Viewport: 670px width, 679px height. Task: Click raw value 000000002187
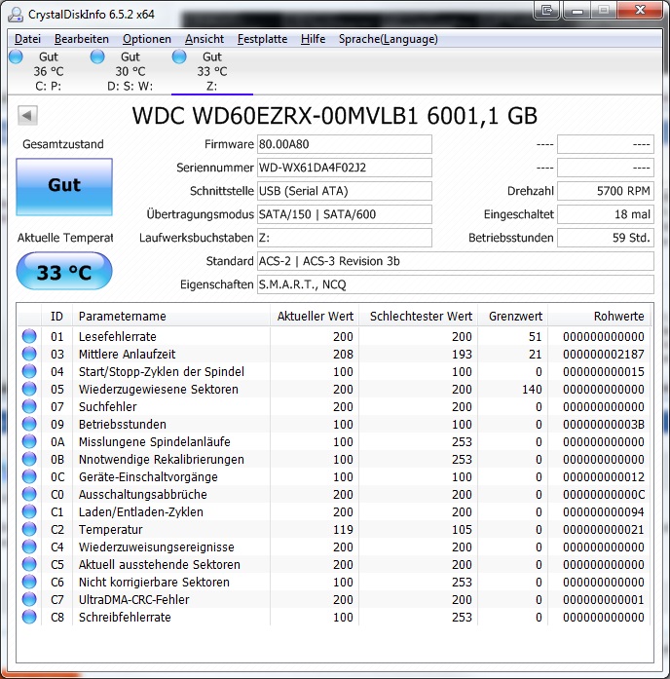click(x=604, y=355)
